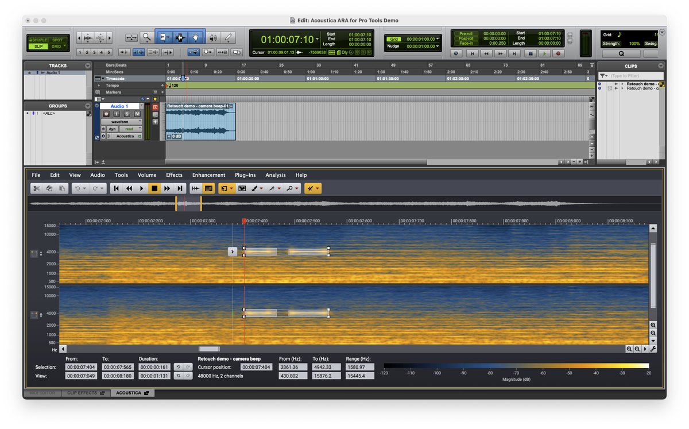689x429 pixels.
Task: Select the Pencil tool
Action: coord(229,37)
